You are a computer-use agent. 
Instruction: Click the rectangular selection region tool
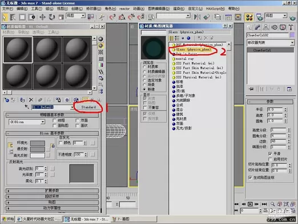(22, 17)
